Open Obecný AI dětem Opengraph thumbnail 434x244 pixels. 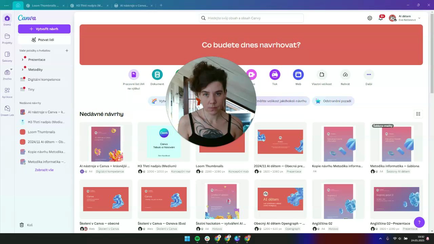point(280,199)
